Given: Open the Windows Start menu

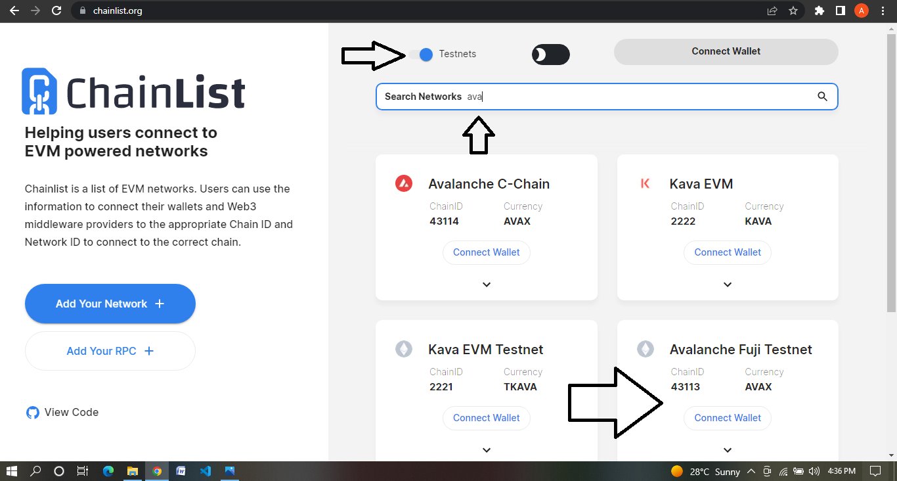Looking at the screenshot, I should [12, 471].
